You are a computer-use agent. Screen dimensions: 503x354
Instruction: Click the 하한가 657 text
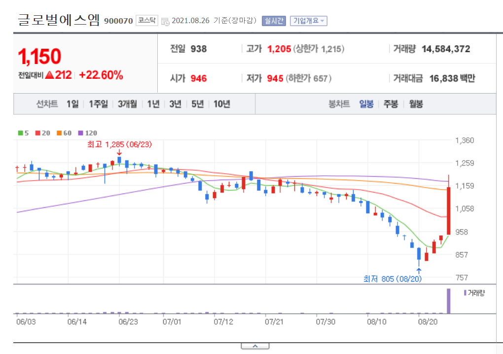308,78
